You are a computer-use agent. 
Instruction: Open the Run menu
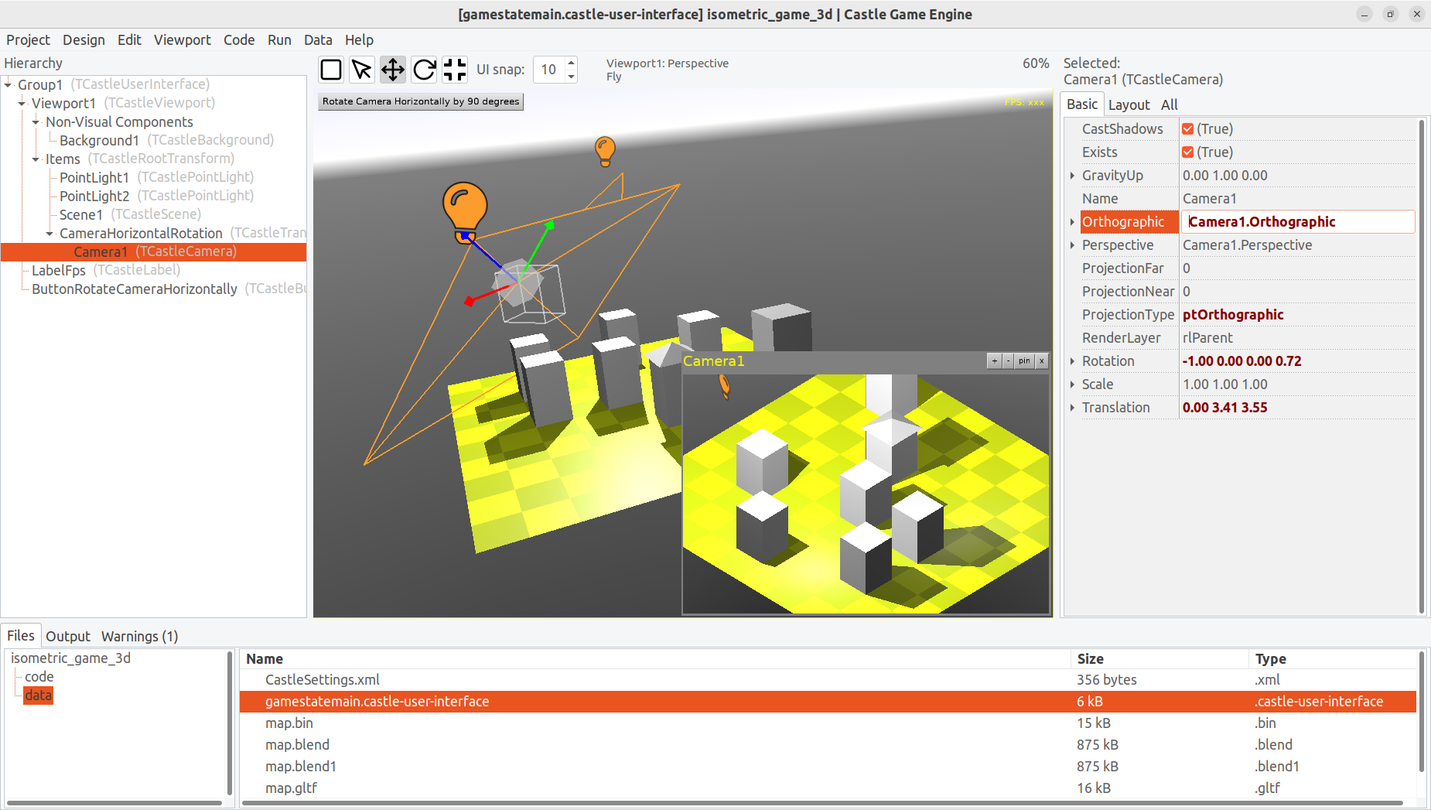[x=279, y=40]
